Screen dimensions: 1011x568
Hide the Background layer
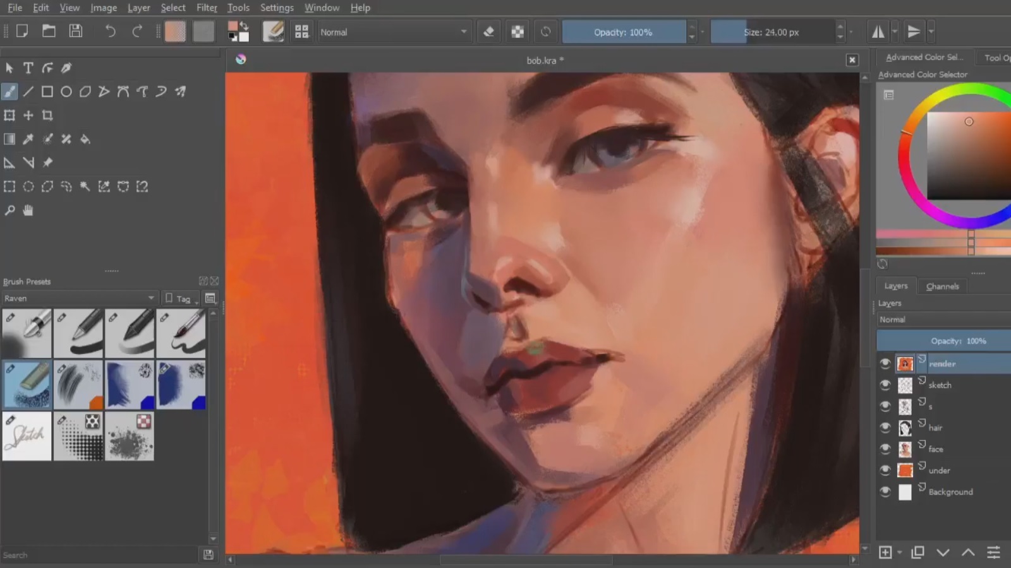point(885,492)
